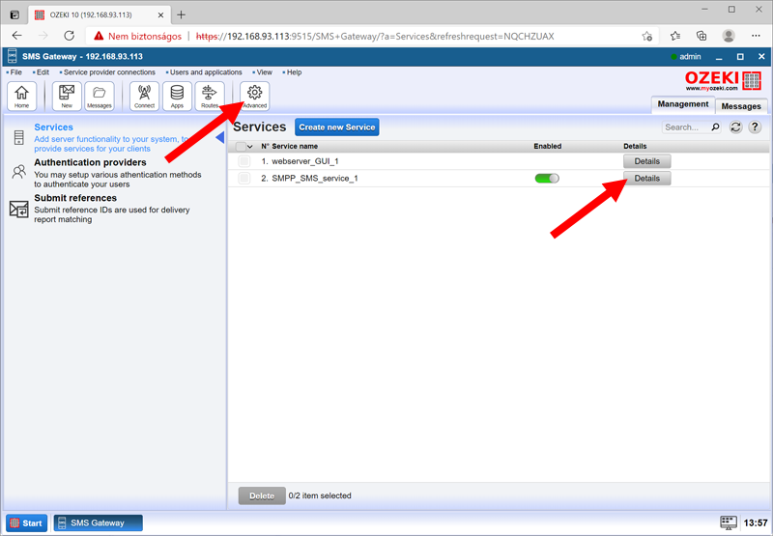The image size is (773, 536).
Task: Go back in the browser
Action: (x=16, y=36)
